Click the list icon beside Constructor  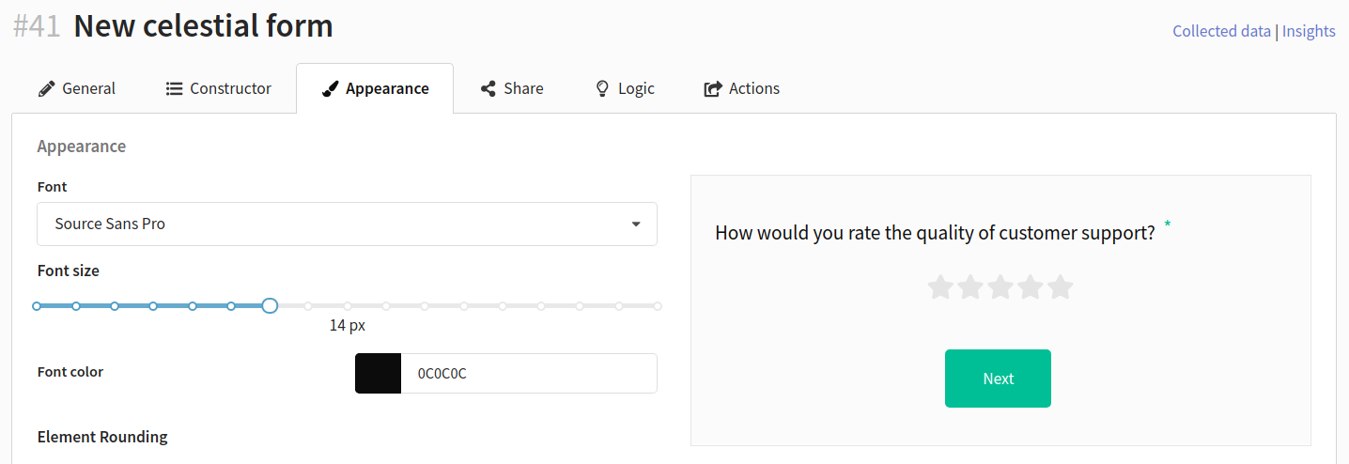tap(174, 88)
